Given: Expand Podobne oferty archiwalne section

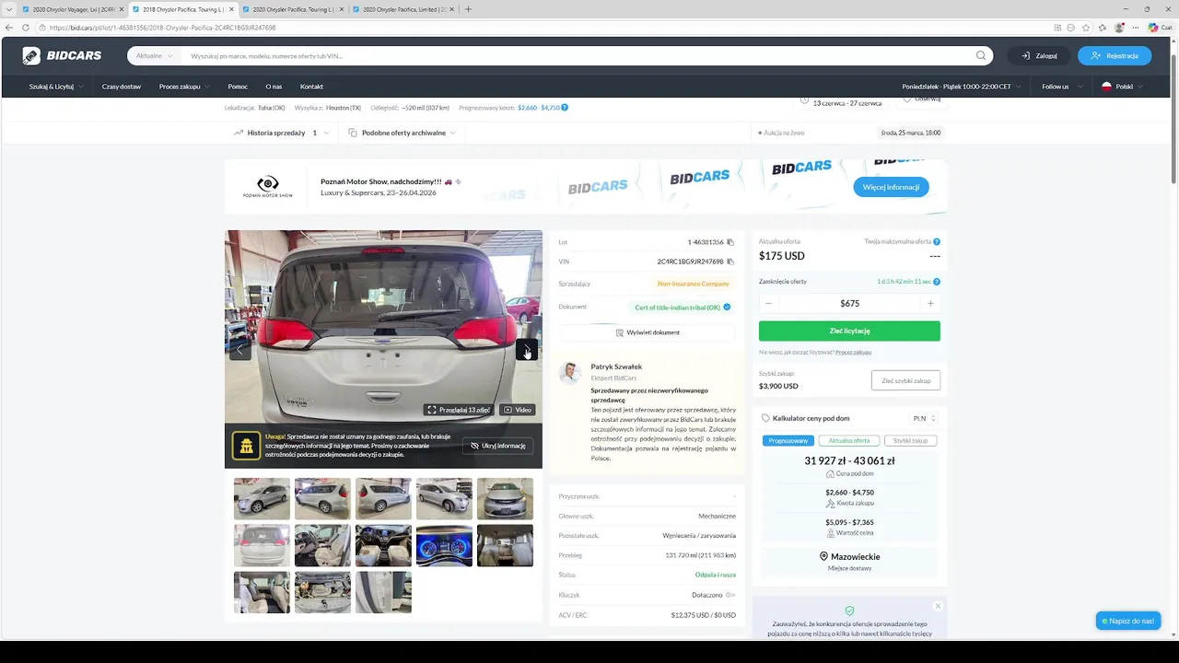Looking at the screenshot, I should (x=403, y=133).
